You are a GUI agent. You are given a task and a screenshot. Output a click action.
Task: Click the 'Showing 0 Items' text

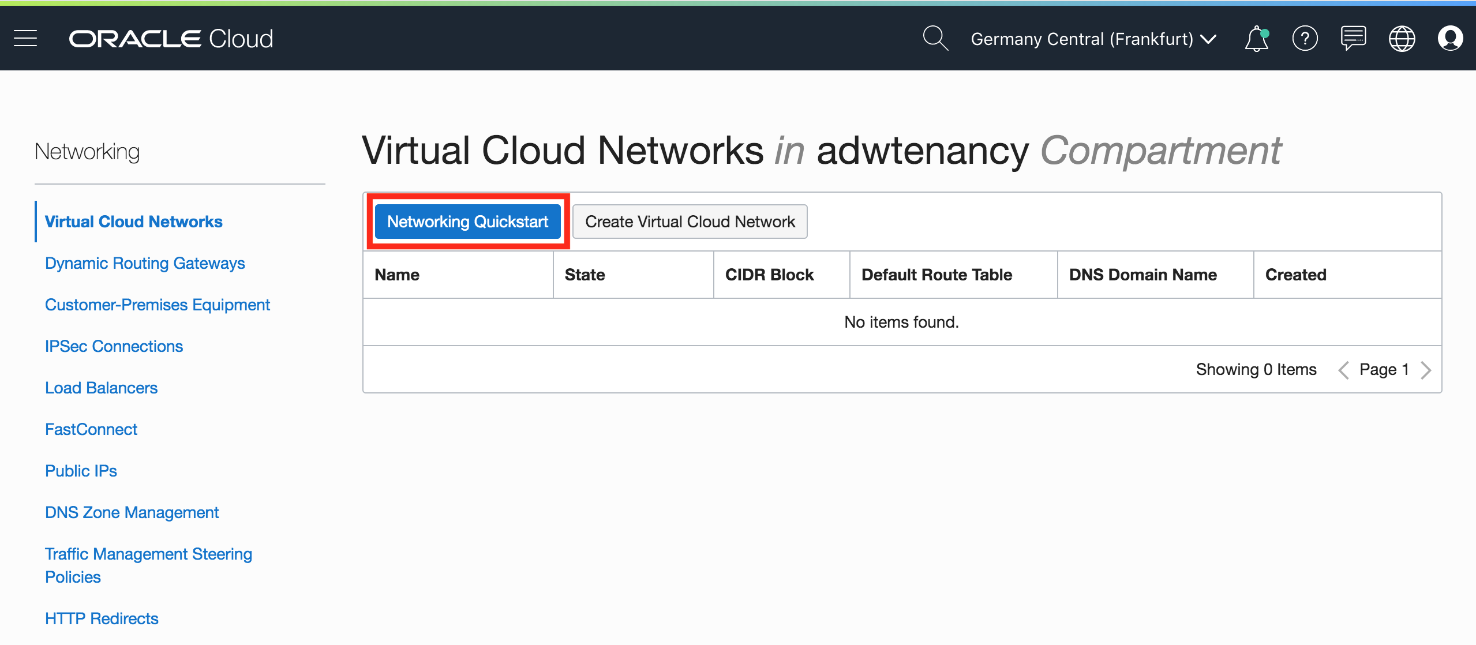(1256, 369)
